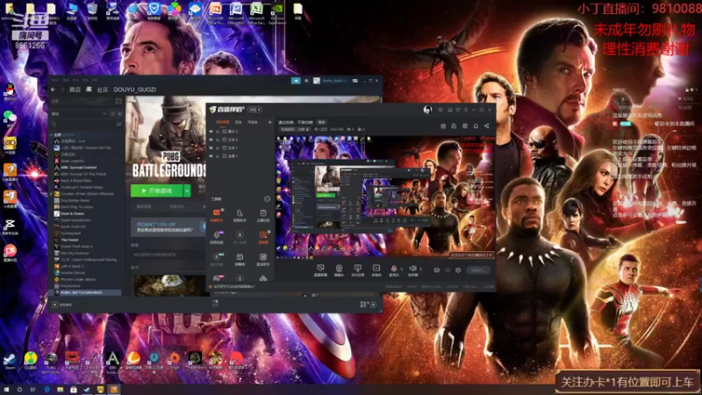Toggle lock on fourth layer 全屏 1
Screen dimensions: 702x395
click(x=218, y=156)
